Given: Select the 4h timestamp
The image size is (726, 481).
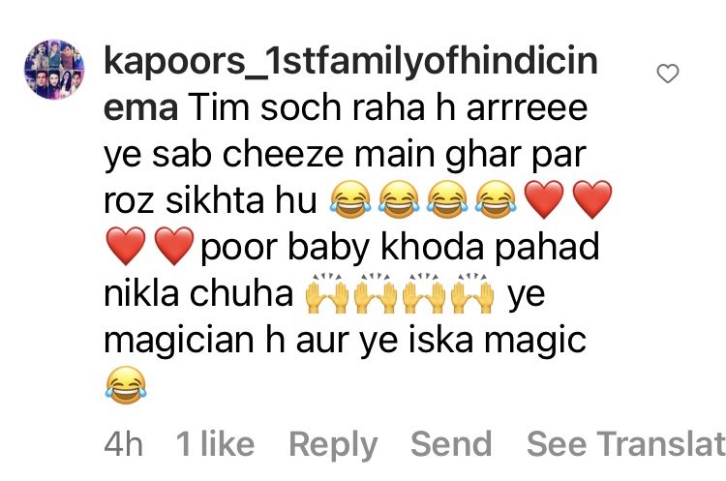Looking at the screenshot, I should (124, 443).
